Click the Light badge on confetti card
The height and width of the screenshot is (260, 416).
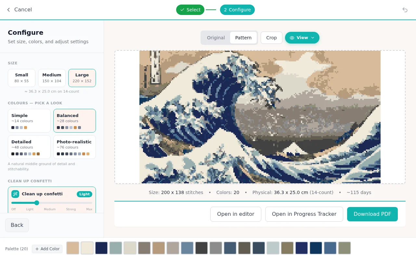tap(84, 194)
